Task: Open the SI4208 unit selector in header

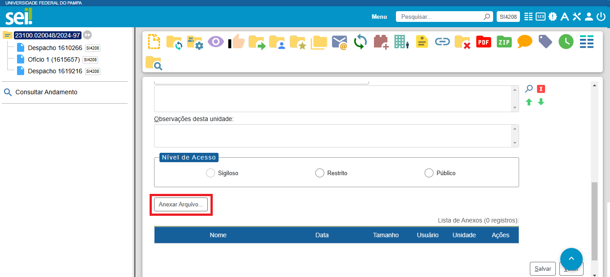Action: [x=508, y=17]
